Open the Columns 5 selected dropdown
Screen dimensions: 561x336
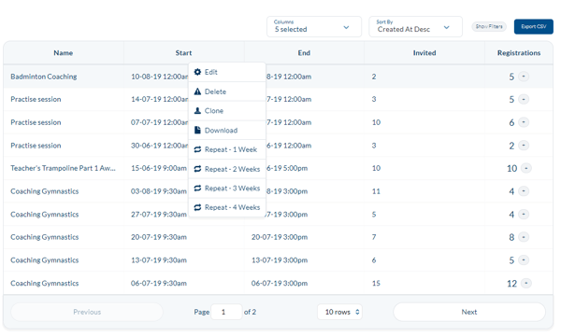click(314, 26)
